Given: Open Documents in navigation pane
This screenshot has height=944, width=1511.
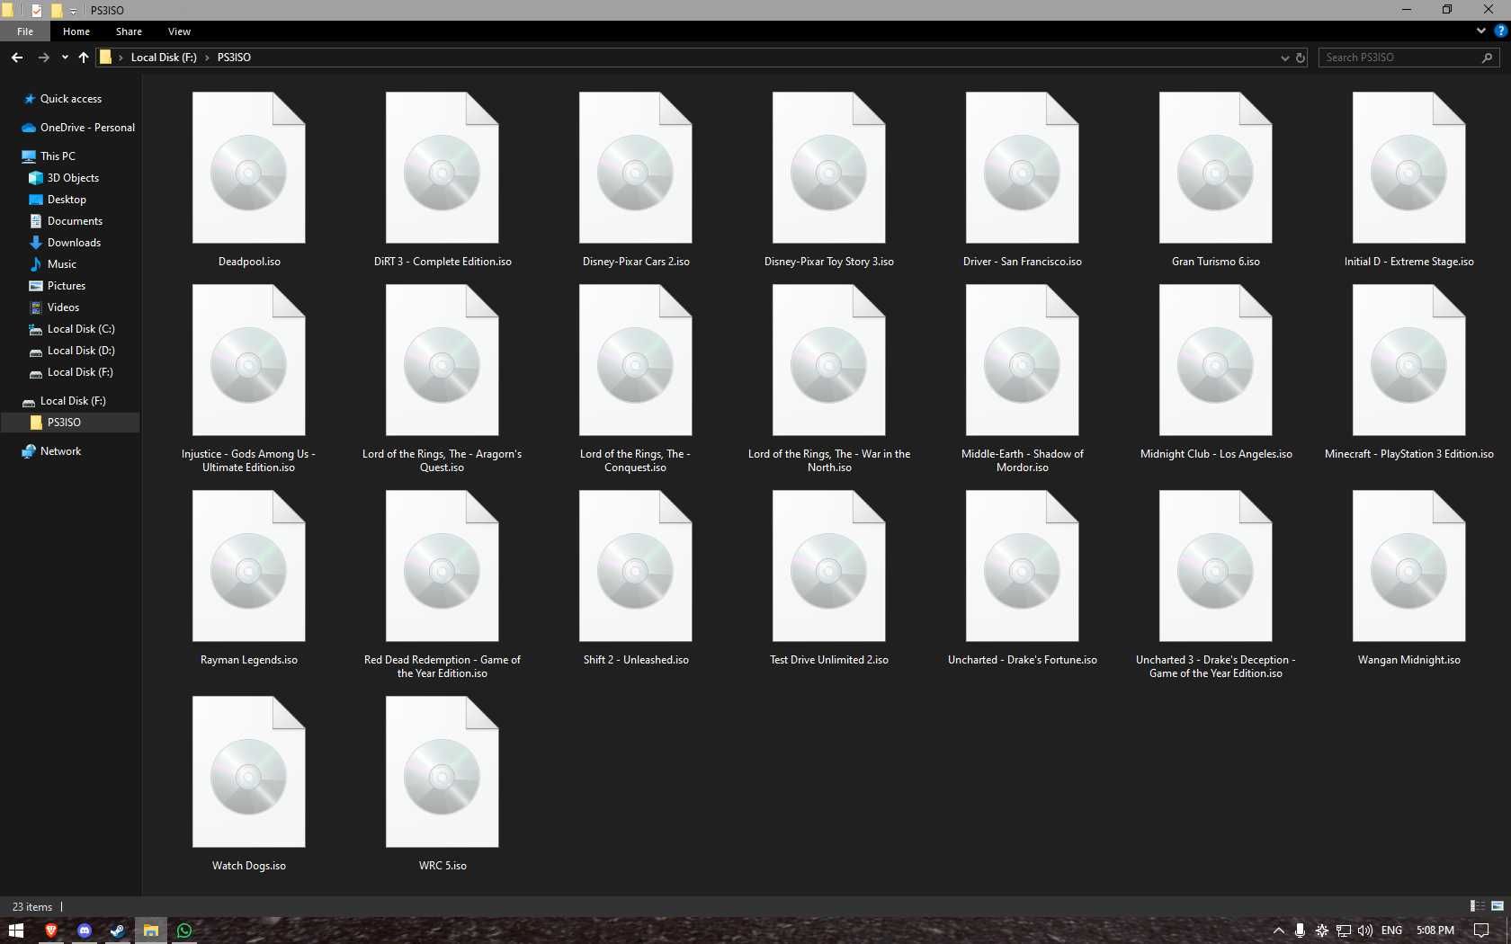Looking at the screenshot, I should [75, 221].
